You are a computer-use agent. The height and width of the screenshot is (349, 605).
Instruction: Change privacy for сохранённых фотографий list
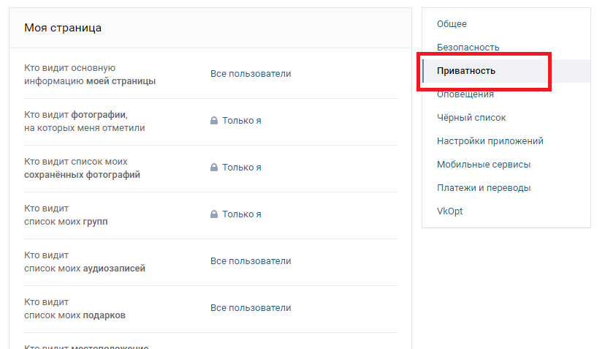coord(242,168)
